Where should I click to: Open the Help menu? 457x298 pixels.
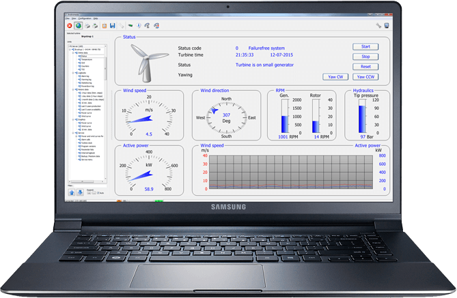[96, 18]
